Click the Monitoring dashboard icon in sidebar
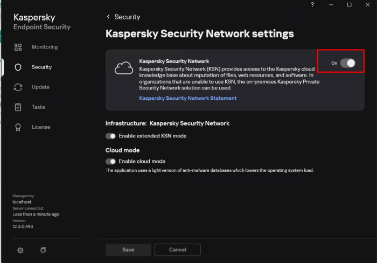Screen dimensions: 377x263 (x=18, y=47)
